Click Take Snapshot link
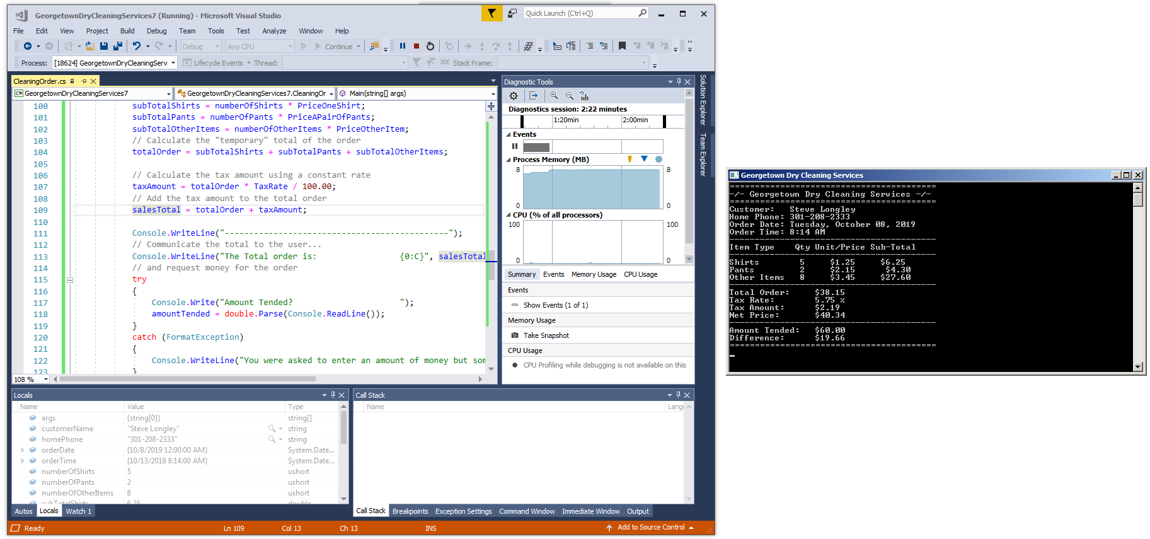The width and height of the screenshot is (1150, 539). [546, 335]
